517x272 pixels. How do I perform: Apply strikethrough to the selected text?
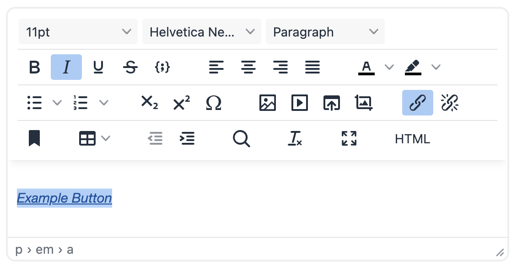coord(130,67)
